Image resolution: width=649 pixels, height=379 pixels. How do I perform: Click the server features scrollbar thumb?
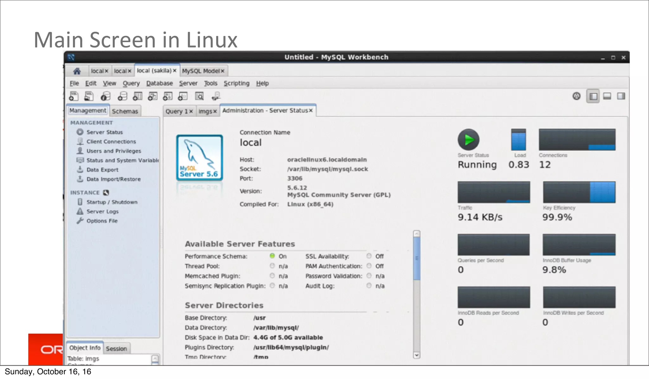(x=417, y=258)
